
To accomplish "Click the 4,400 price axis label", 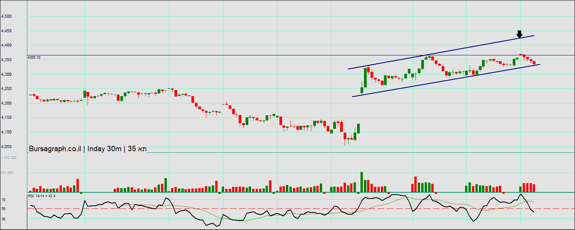I will click(x=6, y=45).
